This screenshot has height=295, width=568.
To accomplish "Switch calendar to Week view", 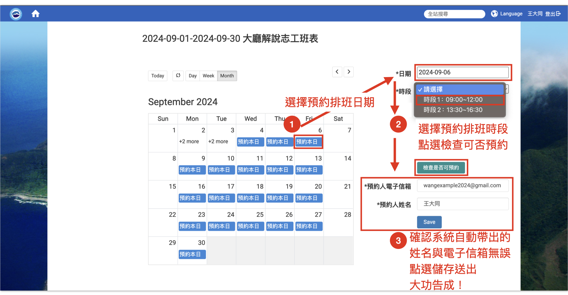I will click(x=208, y=76).
